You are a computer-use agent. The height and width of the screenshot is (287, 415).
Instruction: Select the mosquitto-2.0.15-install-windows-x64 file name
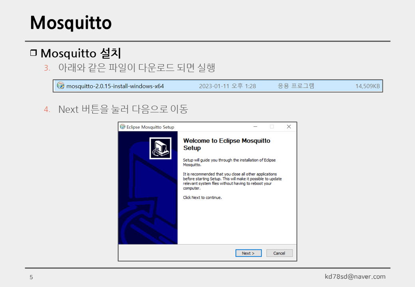coord(115,86)
